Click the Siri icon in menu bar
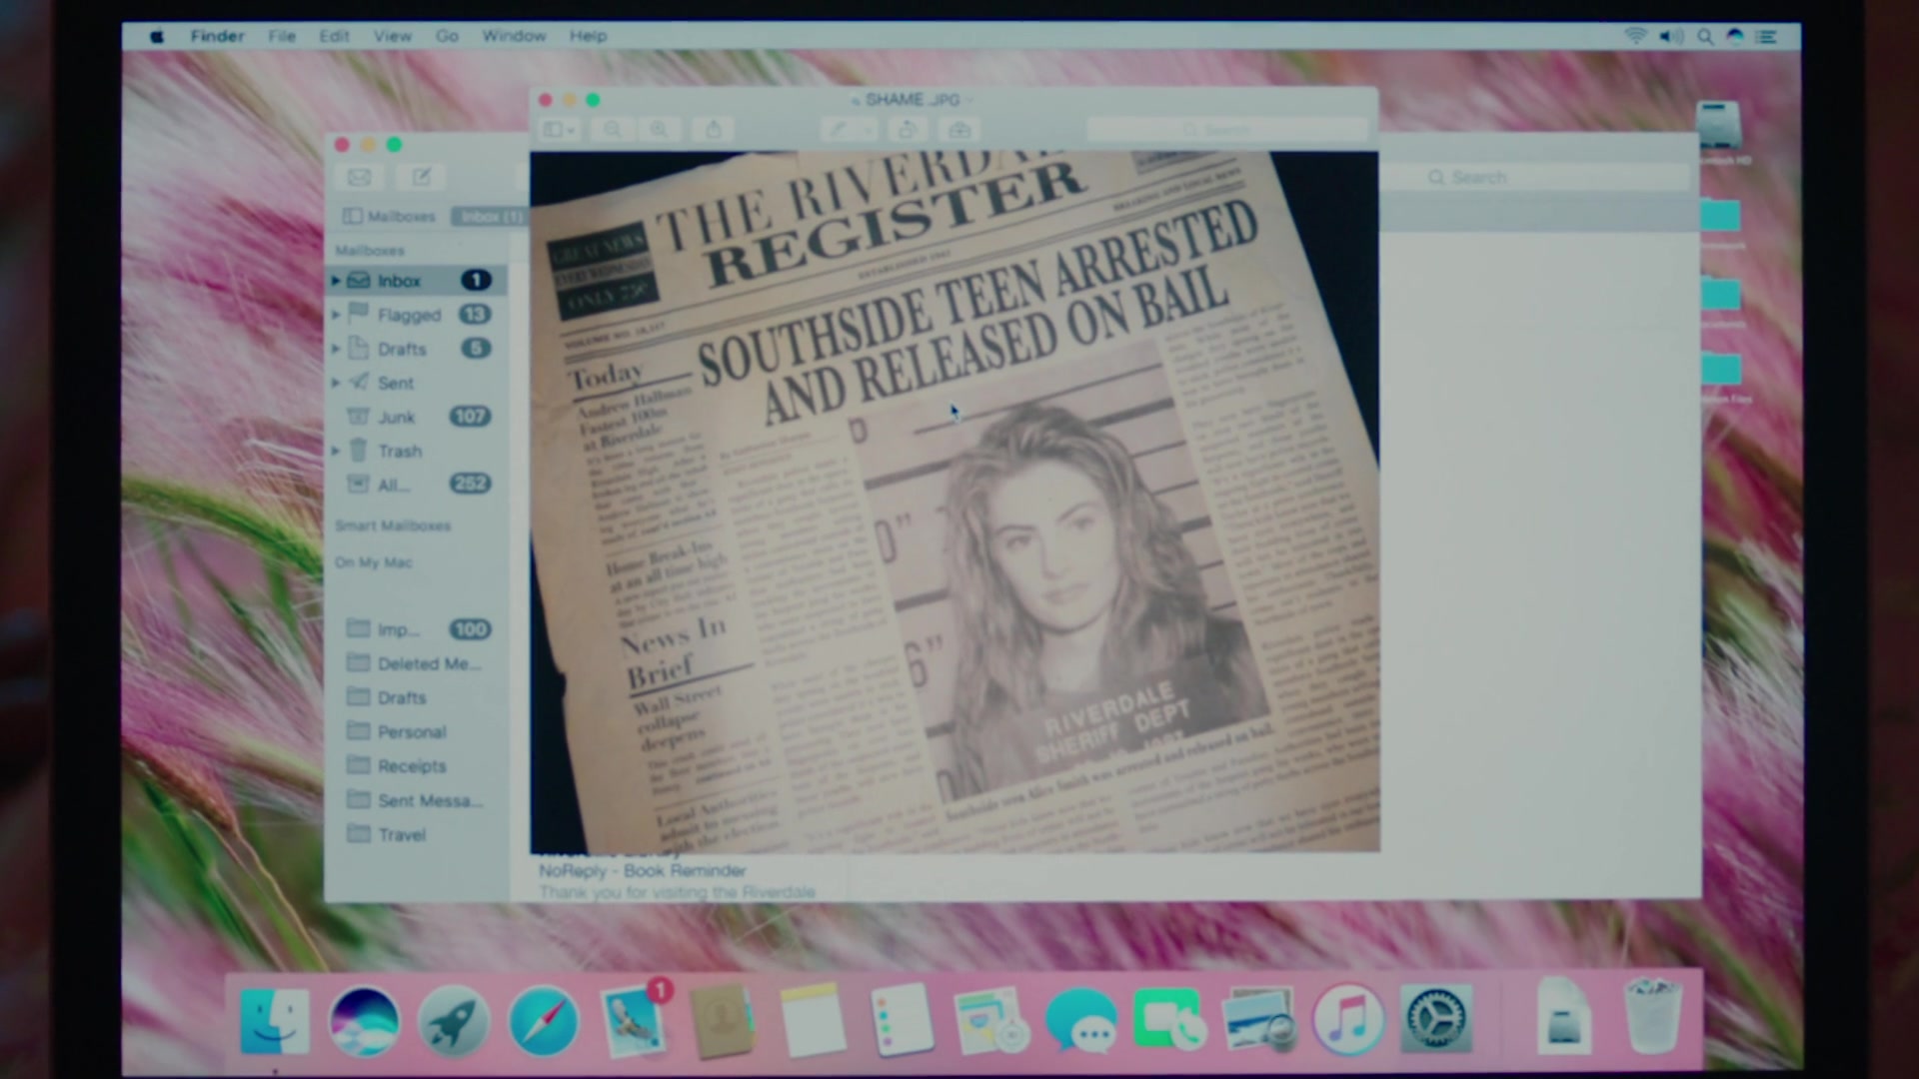Image resolution: width=1919 pixels, height=1079 pixels. pyautogui.click(x=1735, y=36)
